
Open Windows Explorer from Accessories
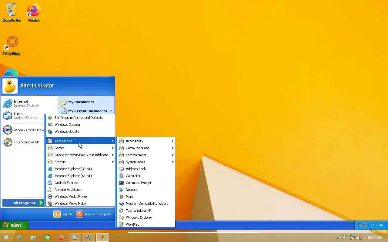pos(146,217)
